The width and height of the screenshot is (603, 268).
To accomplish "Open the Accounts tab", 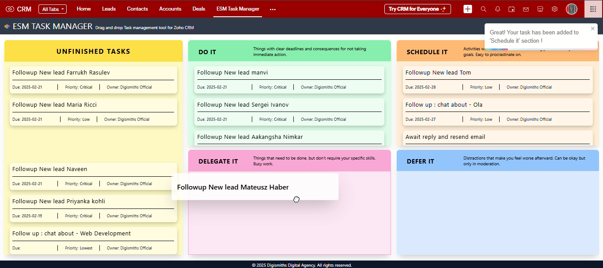I will 170,9.
